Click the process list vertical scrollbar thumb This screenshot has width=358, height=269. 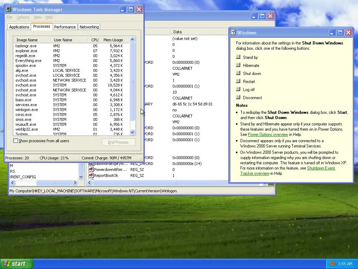click(133, 81)
